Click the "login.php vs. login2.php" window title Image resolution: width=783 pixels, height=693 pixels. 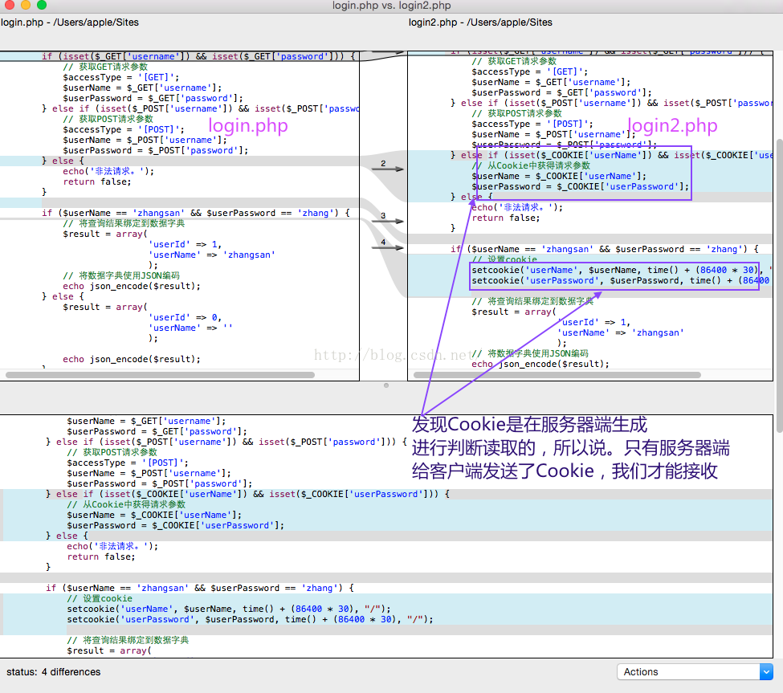point(392,6)
